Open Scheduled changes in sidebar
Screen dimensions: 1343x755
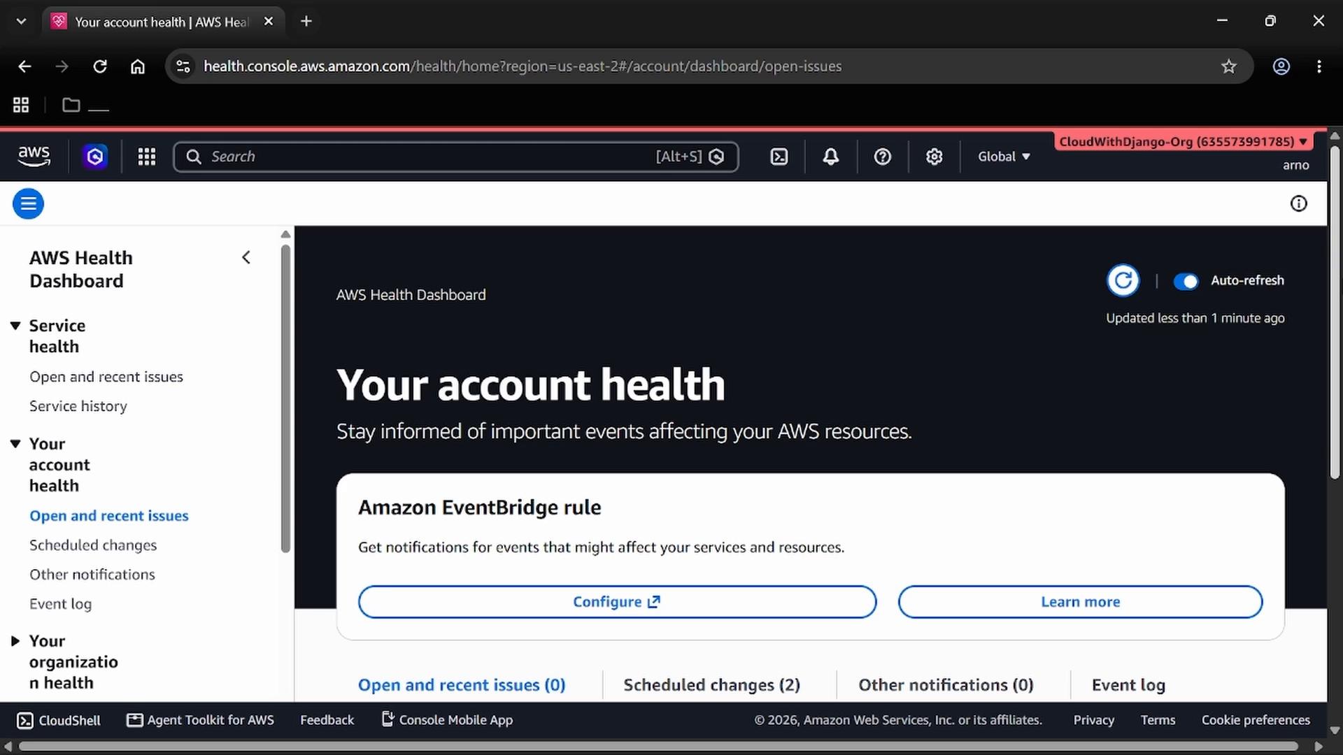tap(93, 545)
